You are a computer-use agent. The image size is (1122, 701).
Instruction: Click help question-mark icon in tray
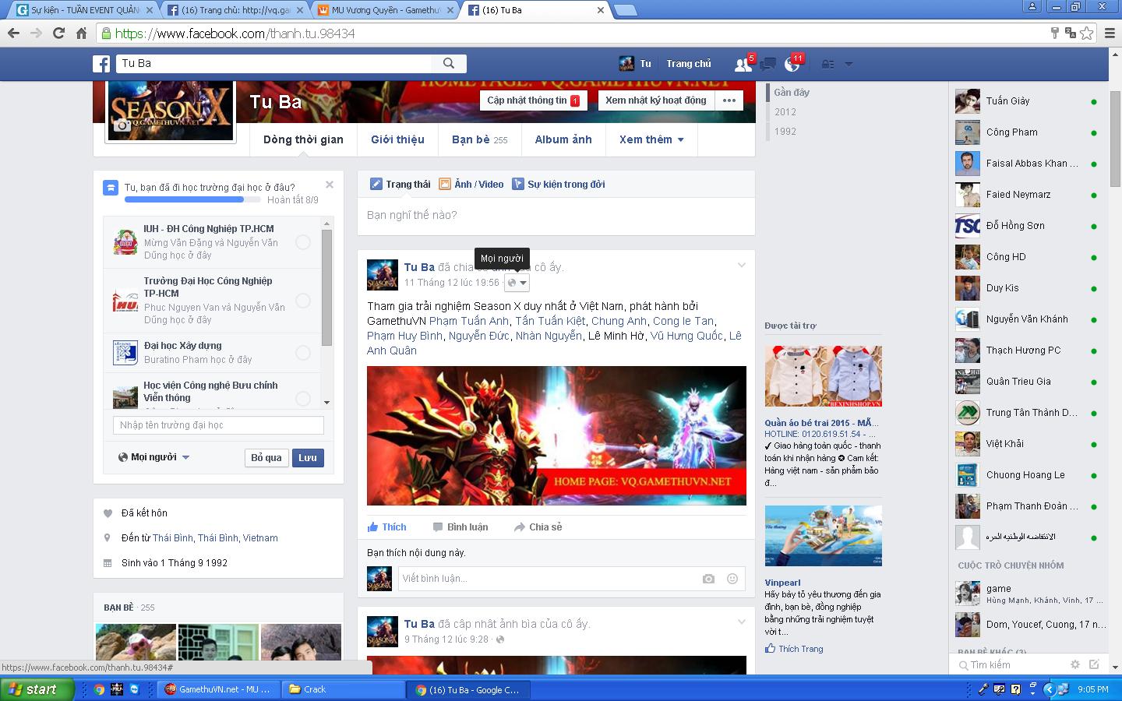[1016, 689]
